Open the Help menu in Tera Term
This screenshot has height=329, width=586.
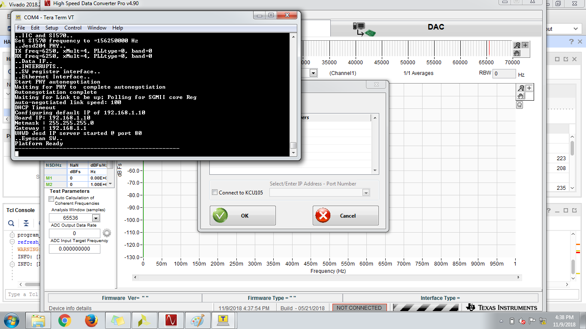118,28
